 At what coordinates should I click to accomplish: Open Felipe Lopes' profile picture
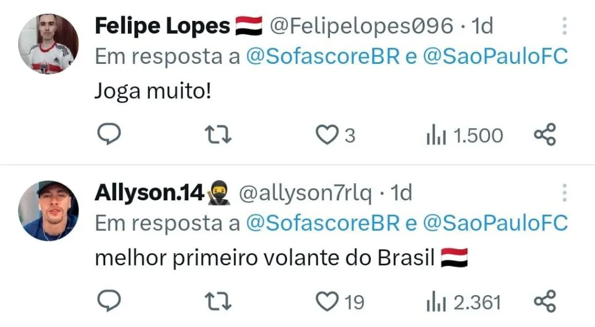[x=49, y=44]
